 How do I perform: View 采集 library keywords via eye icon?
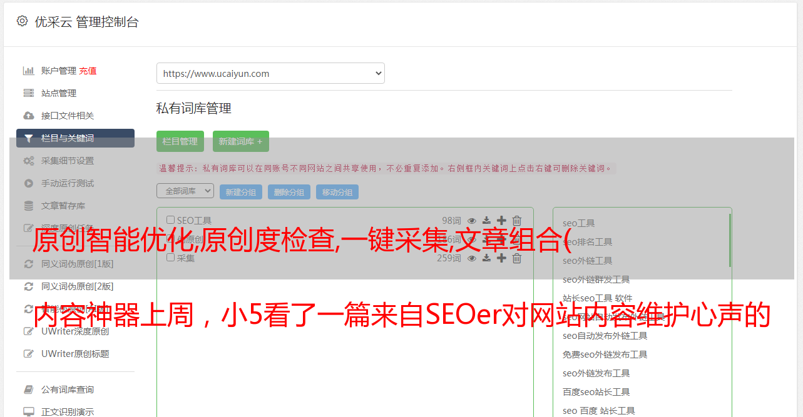(472, 258)
